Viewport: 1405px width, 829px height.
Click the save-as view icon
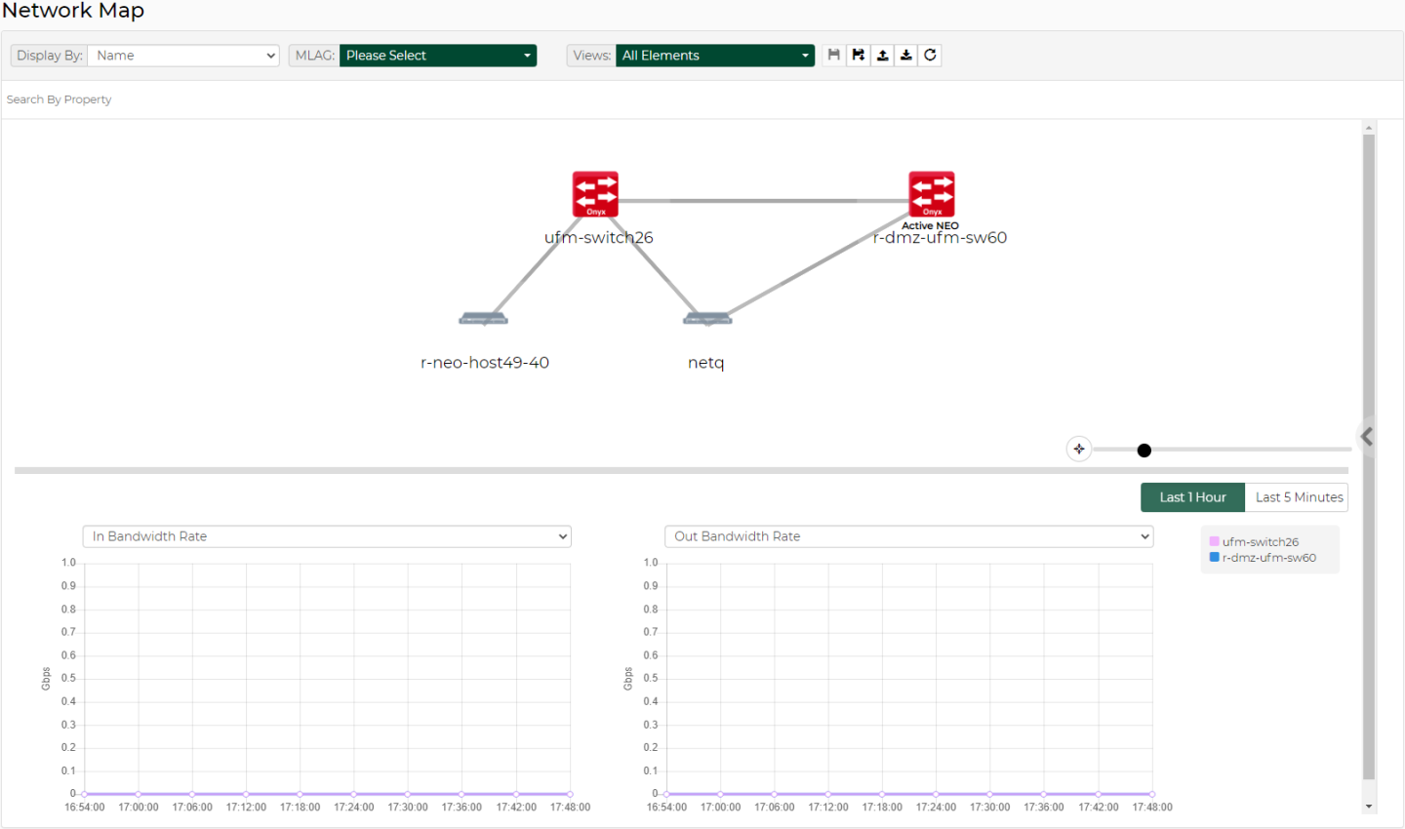pyautogui.click(x=859, y=56)
